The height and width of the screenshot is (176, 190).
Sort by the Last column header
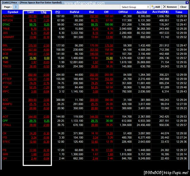[30, 12]
